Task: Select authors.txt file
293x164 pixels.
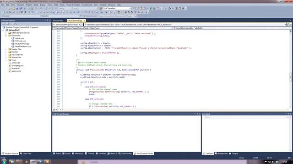Action: 16,63
